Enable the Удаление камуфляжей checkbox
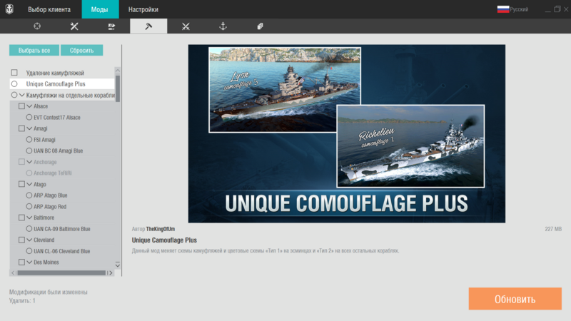The width and height of the screenshot is (571, 321). click(14, 73)
